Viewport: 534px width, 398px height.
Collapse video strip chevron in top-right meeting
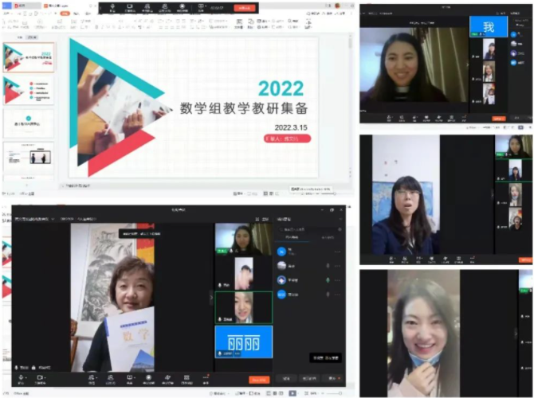tap(467, 64)
